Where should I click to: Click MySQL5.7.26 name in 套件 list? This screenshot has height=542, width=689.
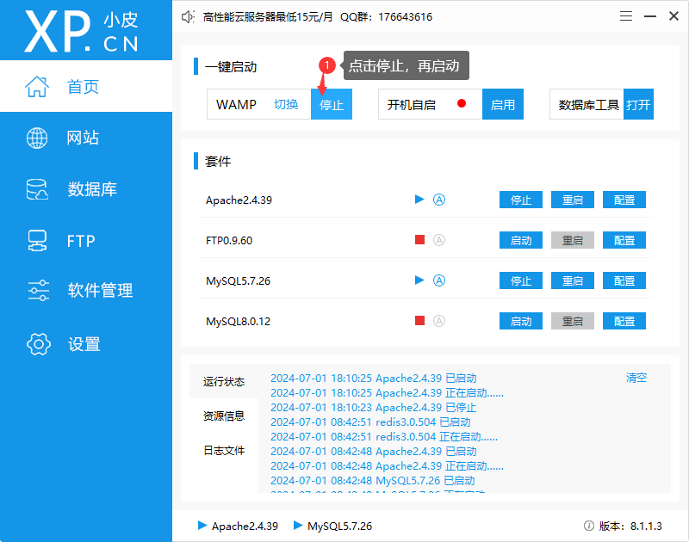pyautogui.click(x=239, y=280)
